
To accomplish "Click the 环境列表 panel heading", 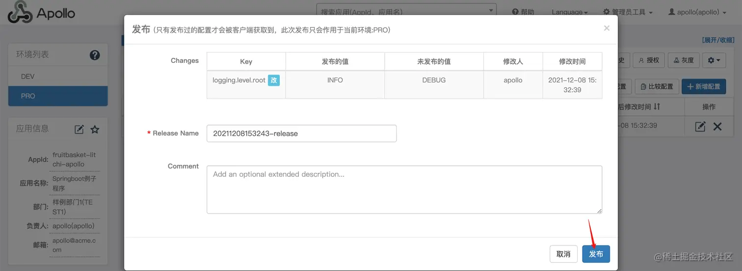I will point(32,54).
